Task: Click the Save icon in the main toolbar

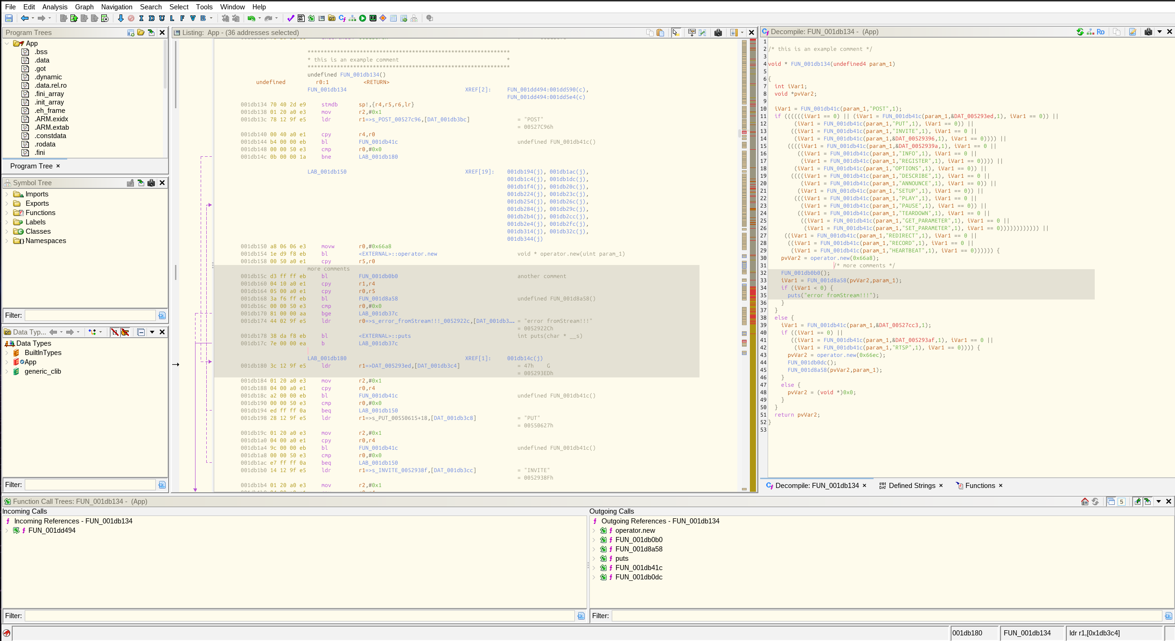Action: 9,18
